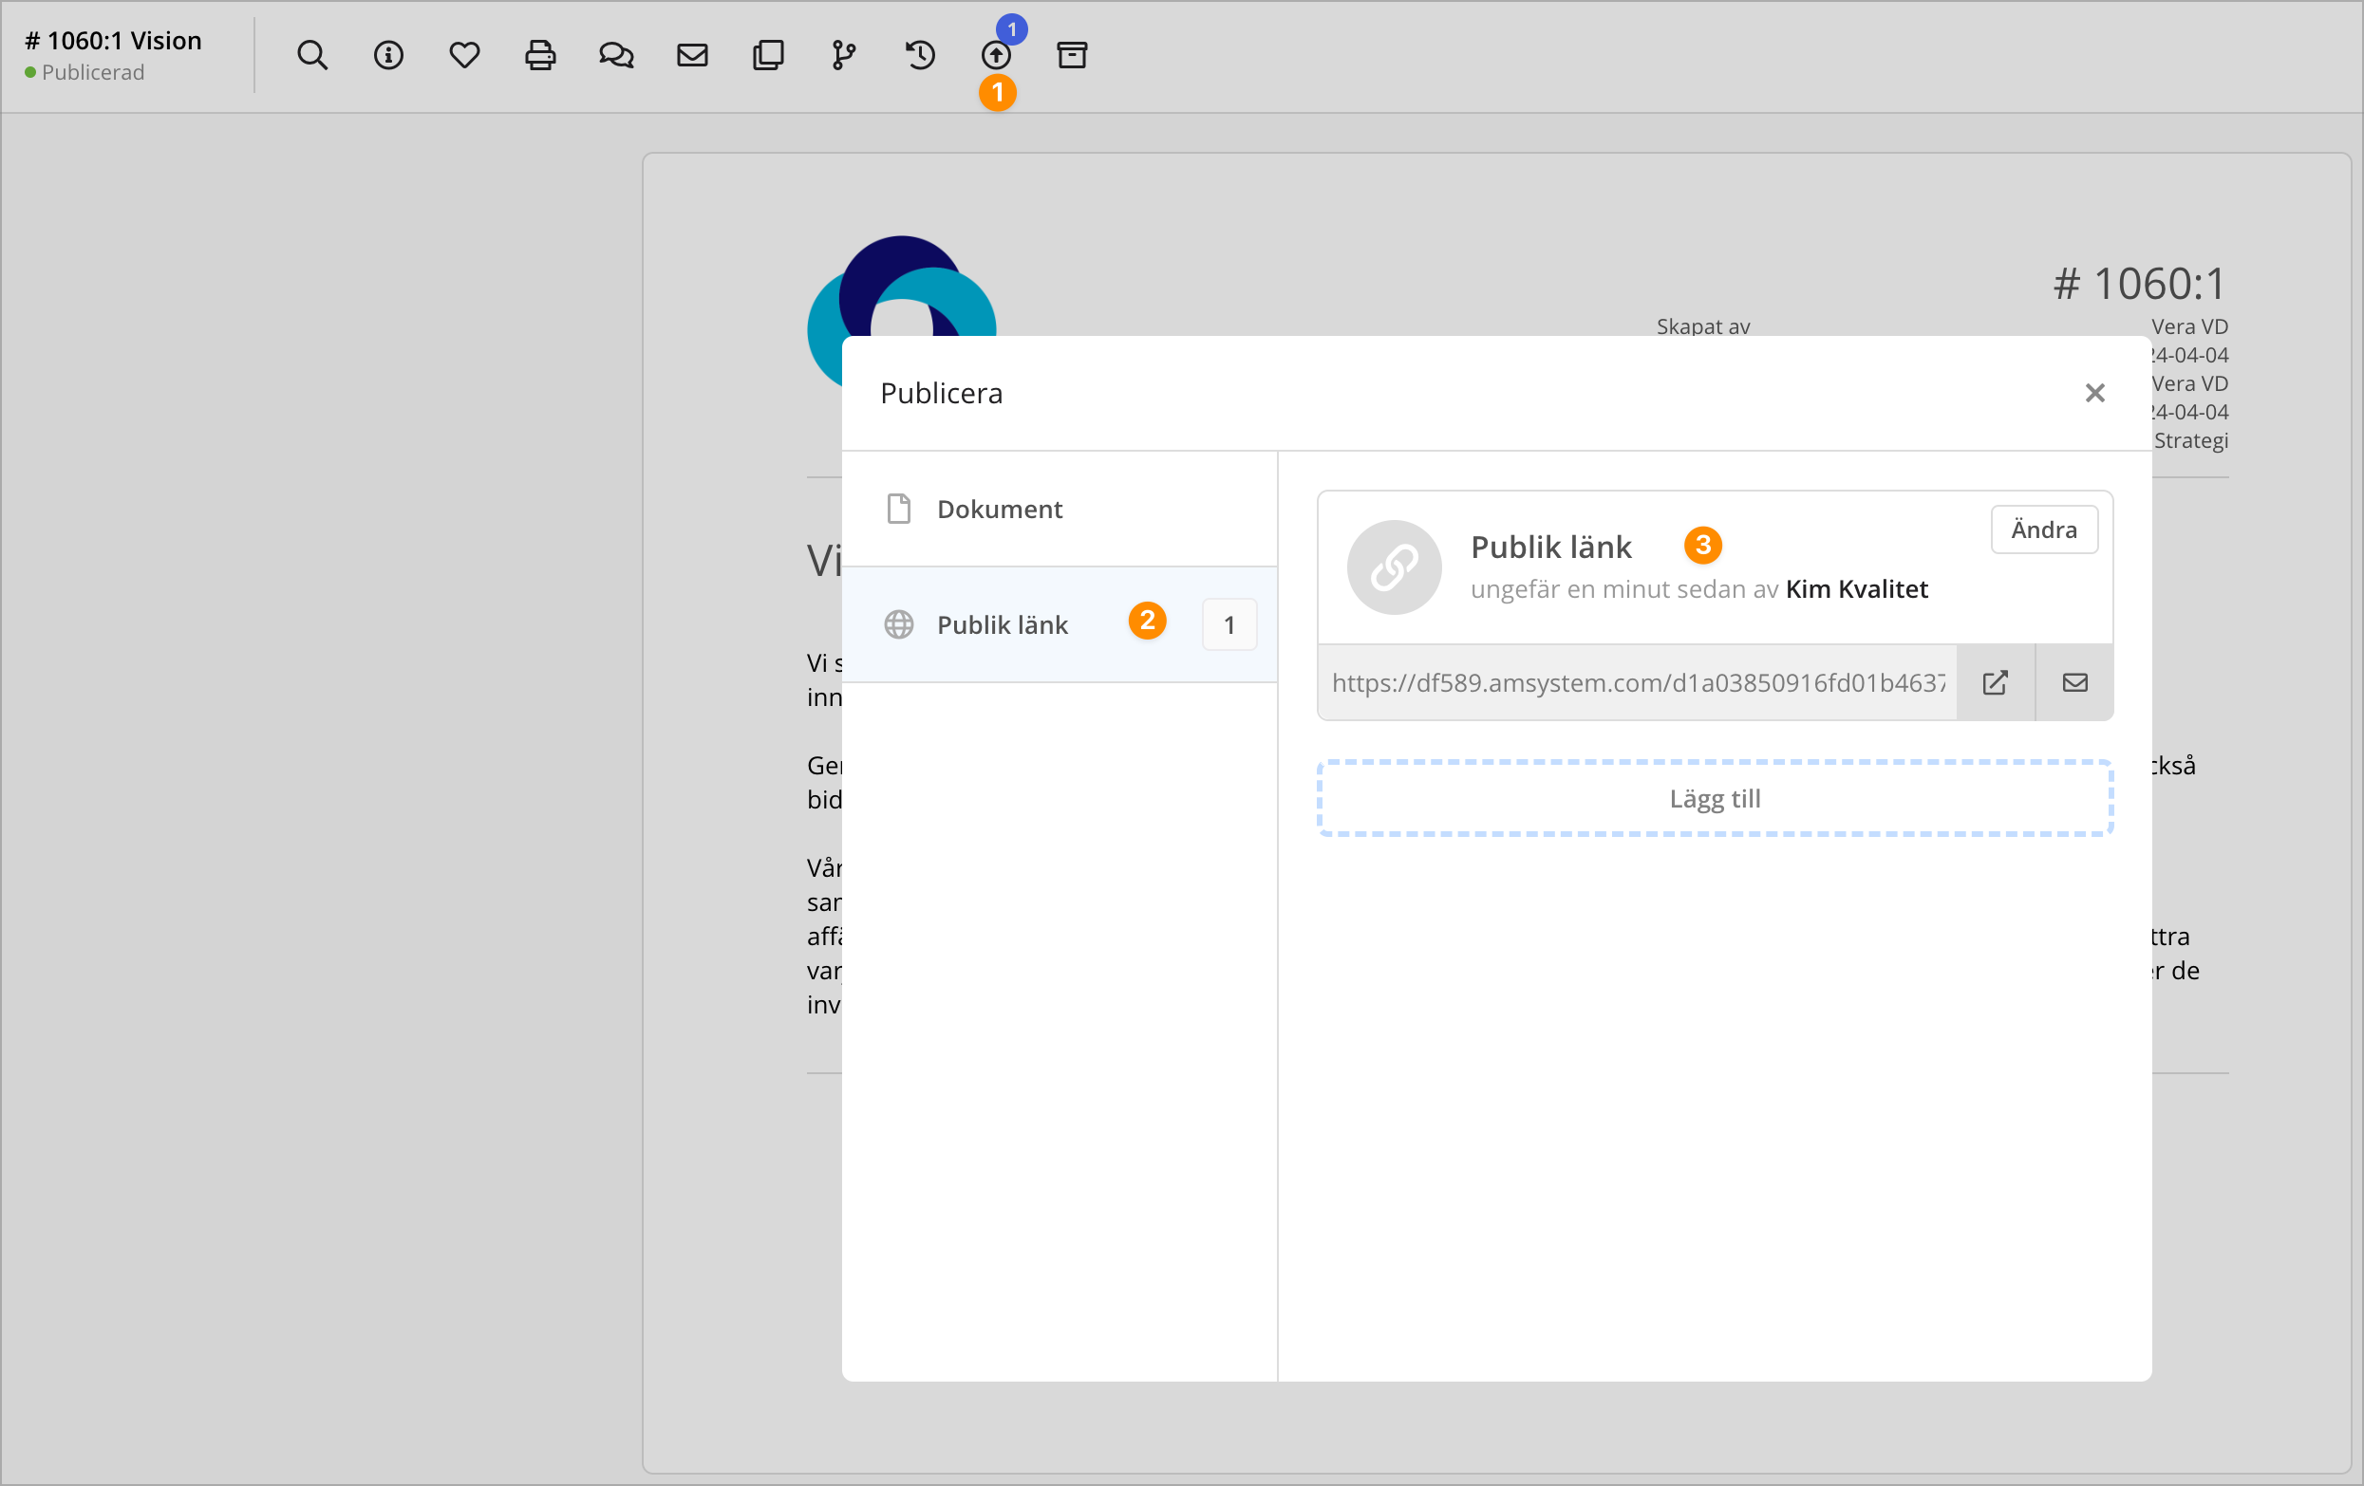
Task: Click the archive box icon
Action: coord(1072,55)
